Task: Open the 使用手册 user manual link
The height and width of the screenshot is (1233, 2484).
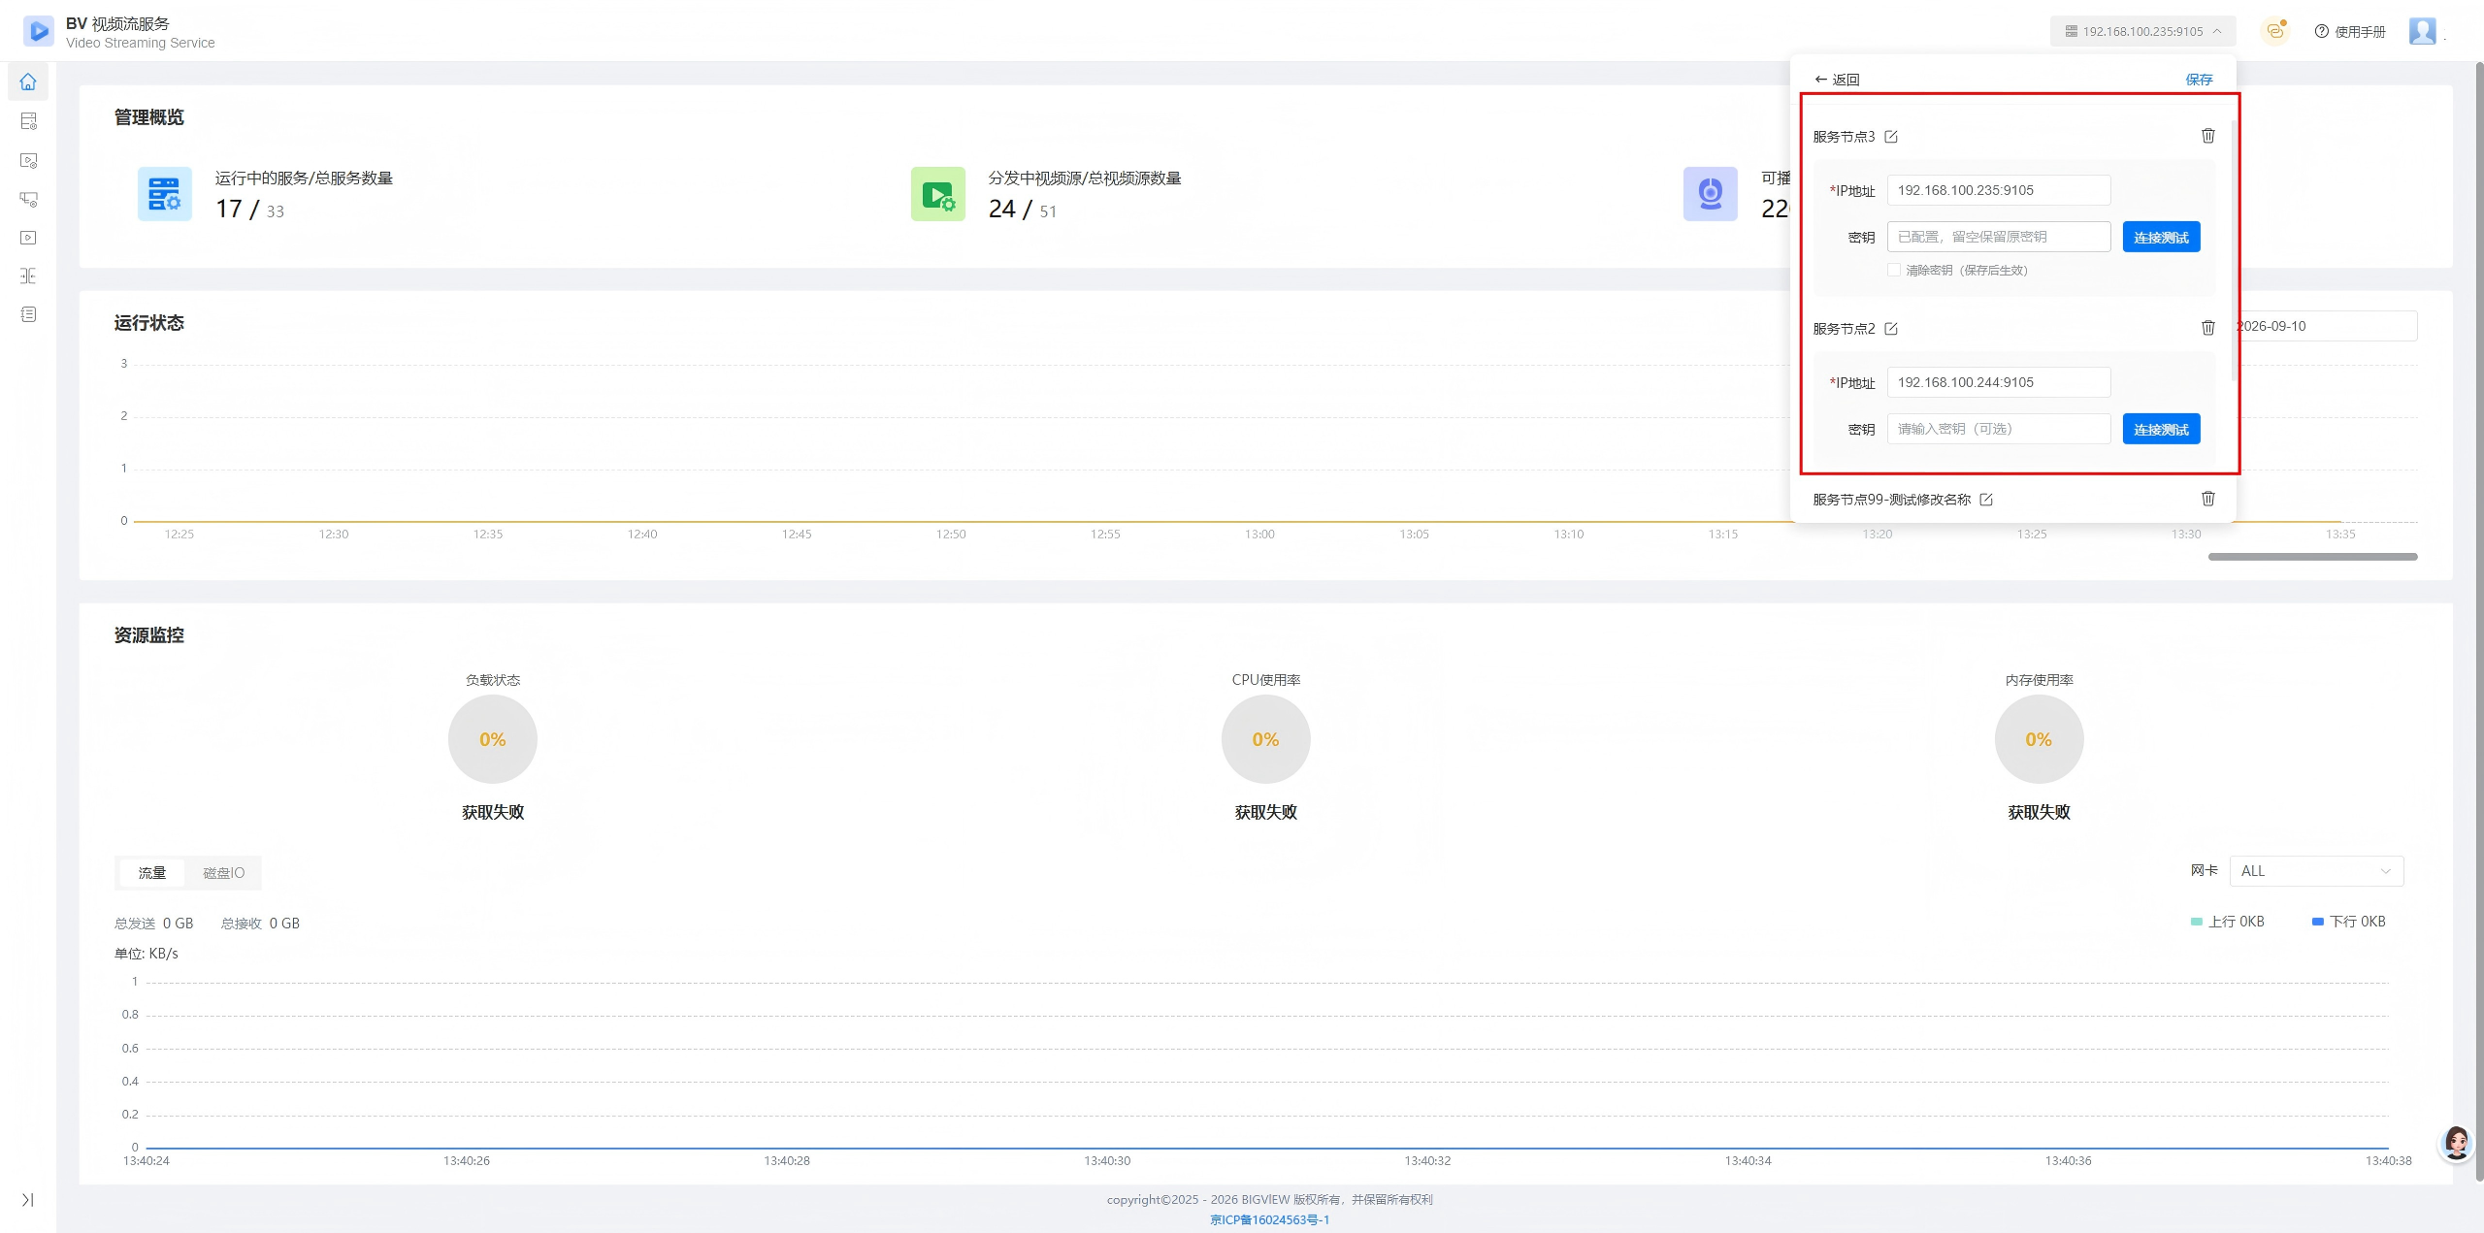Action: (x=2350, y=31)
